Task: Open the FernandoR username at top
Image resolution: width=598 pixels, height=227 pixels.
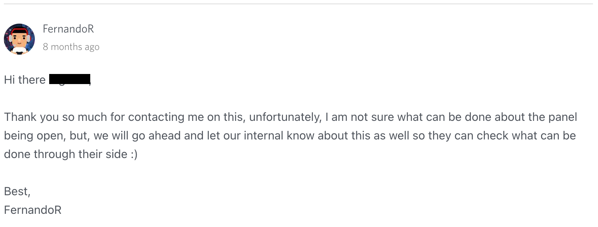Action: click(68, 29)
